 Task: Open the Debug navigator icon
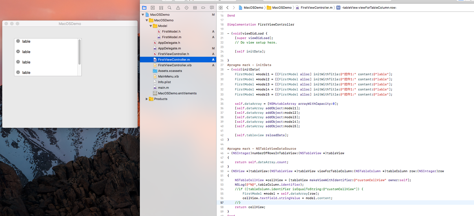195,8
